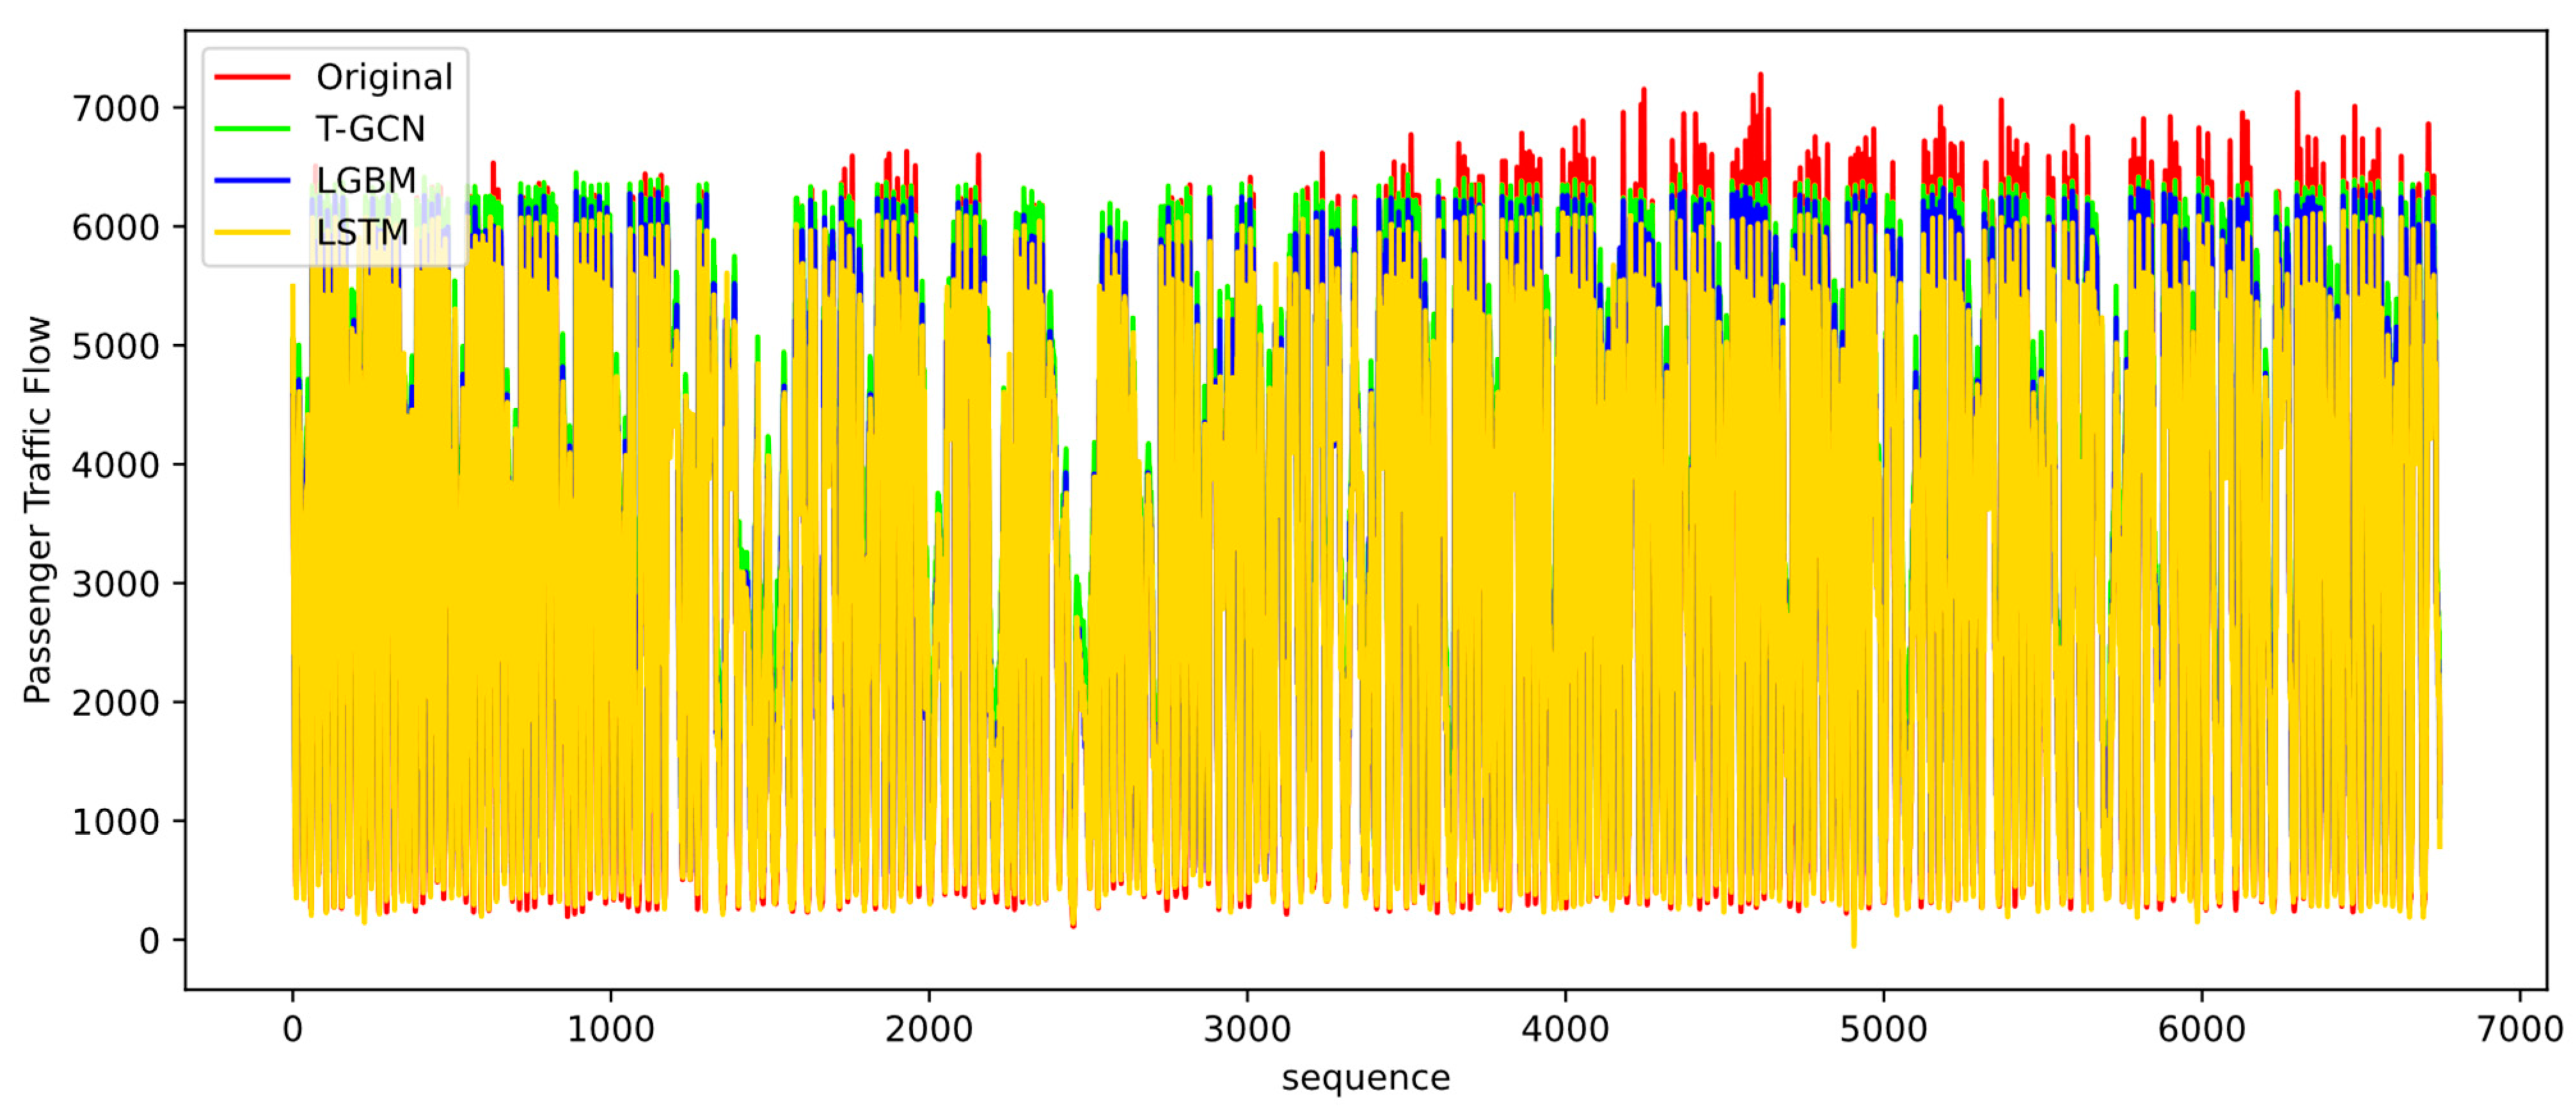Viewport: 2576px width, 1113px height.
Task: Select the "LSTM" legend text label
Action: [x=362, y=233]
